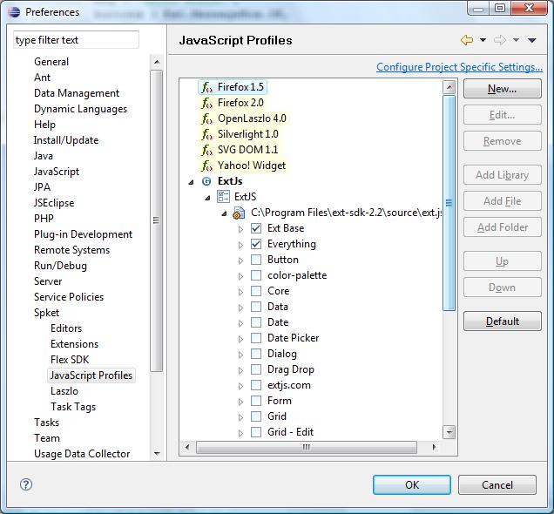This screenshot has height=514, width=554.
Task: Click the ExtJS library checklist icon
Action: click(223, 197)
